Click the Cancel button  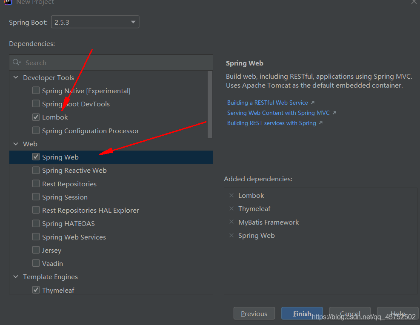click(x=350, y=313)
